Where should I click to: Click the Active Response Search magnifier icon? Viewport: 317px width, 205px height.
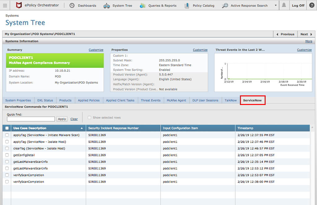click(225, 6)
